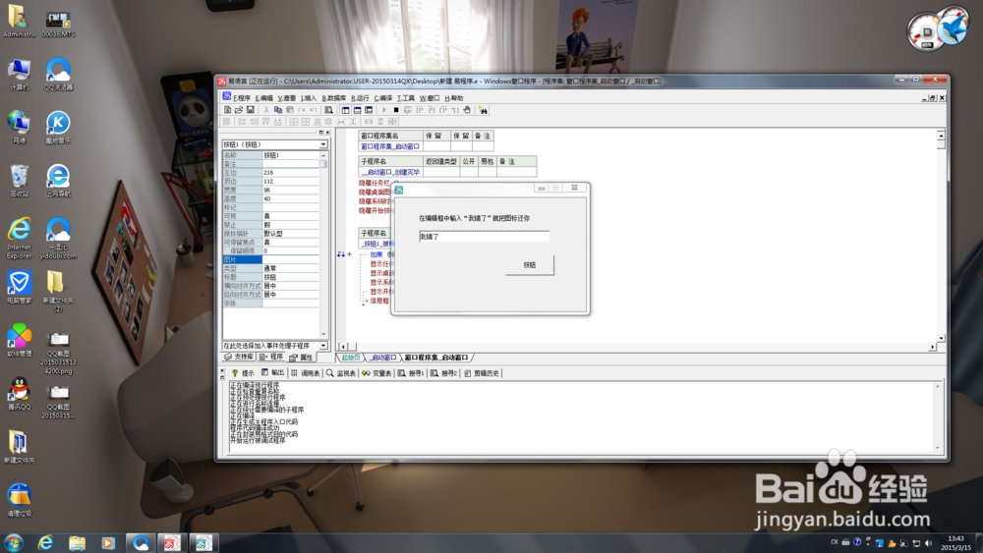
Task: Open the 调用表 tab
Action: (306, 372)
